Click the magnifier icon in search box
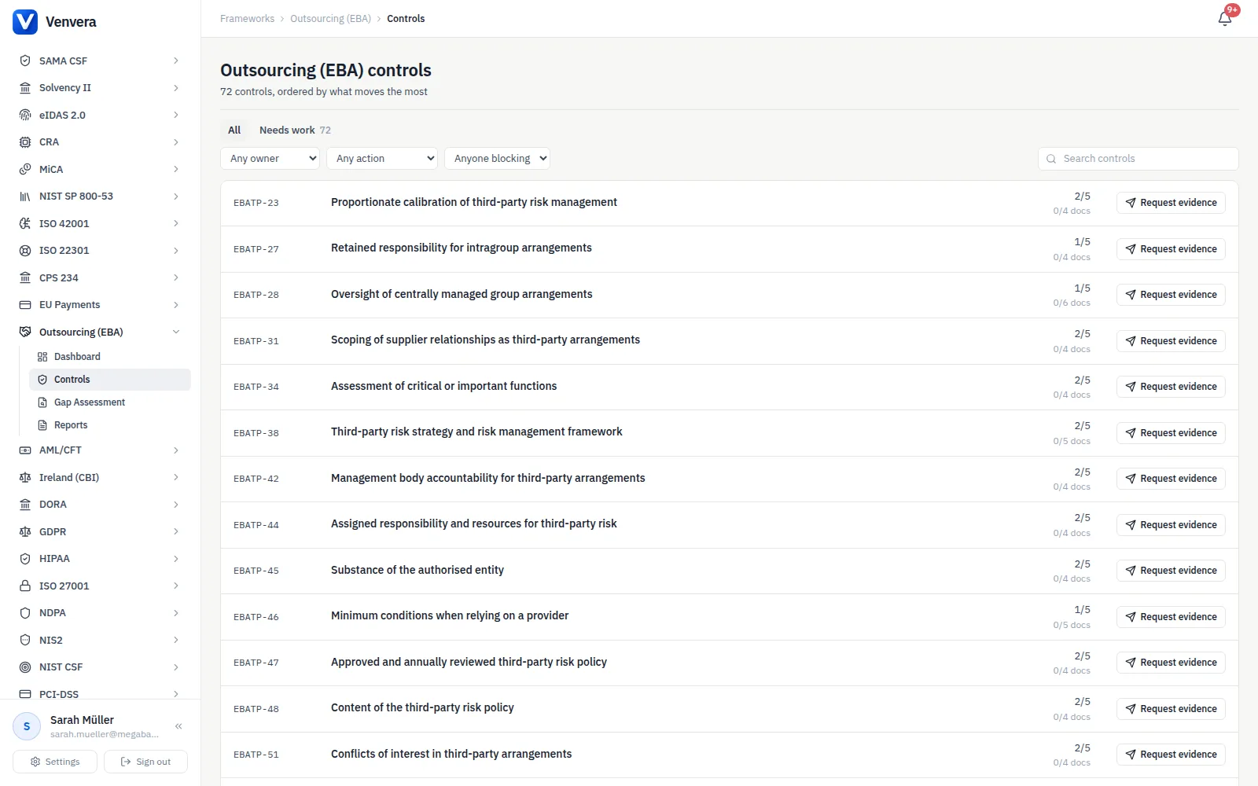 (1051, 159)
